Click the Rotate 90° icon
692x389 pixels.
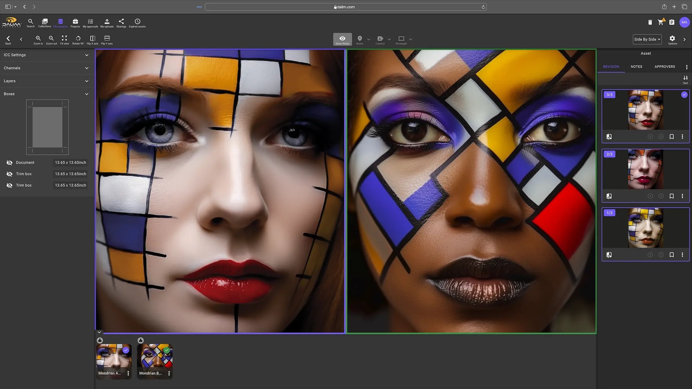tap(78, 39)
